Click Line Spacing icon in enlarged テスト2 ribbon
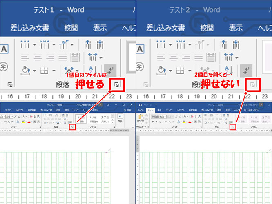The height and width of the screenshot is (204, 272). point(228,57)
